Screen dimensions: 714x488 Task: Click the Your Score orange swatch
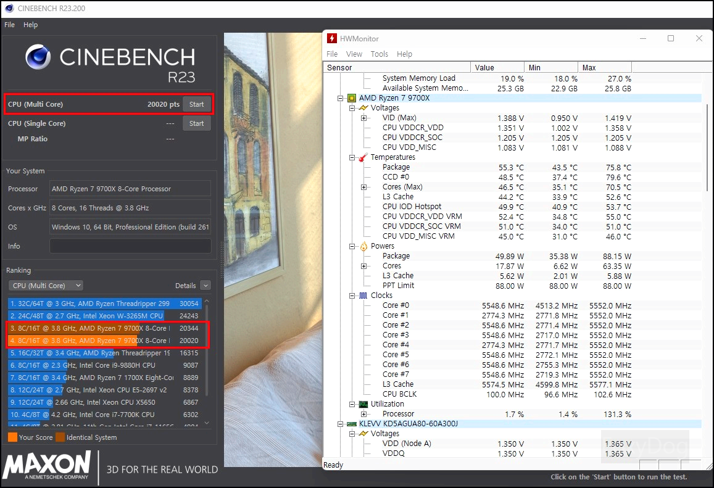coord(13,437)
